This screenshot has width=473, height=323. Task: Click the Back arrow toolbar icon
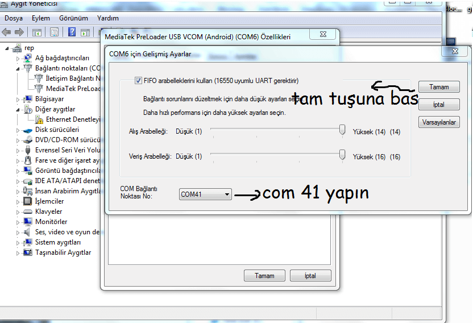pyautogui.click(x=7, y=32)
